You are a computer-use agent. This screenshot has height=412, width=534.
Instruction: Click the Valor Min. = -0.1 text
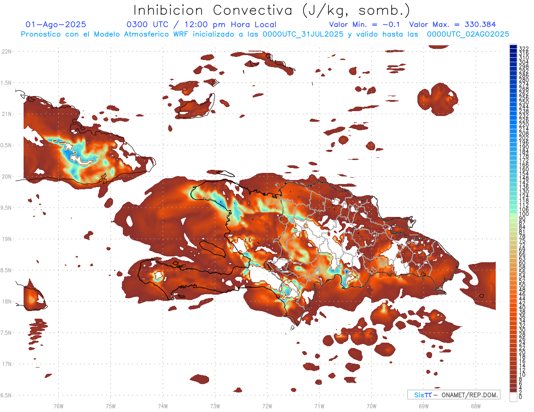(x=364, y=25)
